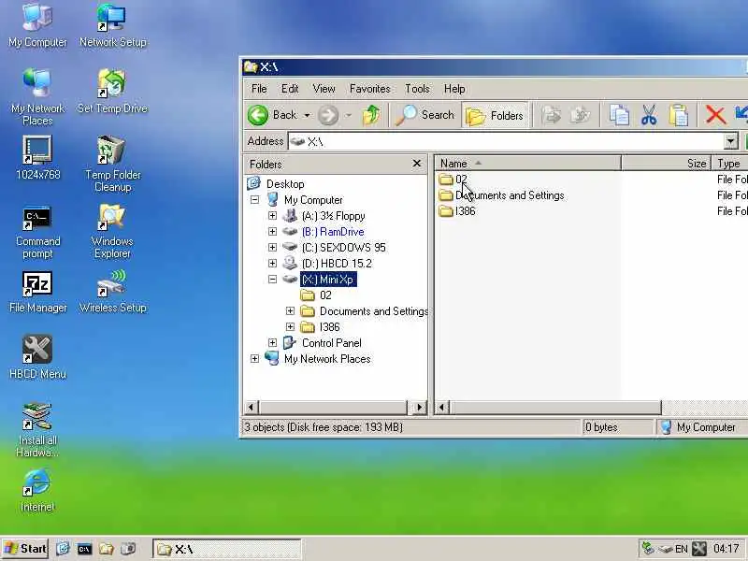This screenshot has height=561, width=748.
Task: Click the Paste clipboard icon
Action: pos(679,115)
